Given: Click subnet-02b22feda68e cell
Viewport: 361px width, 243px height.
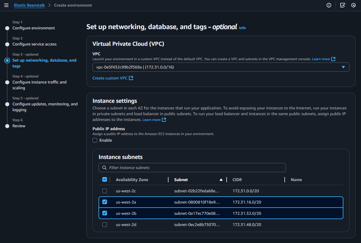Looking at the screenshot, I should [x=197, y=191].
